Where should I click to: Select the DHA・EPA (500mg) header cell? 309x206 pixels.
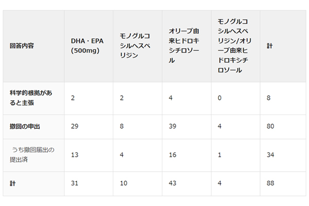85,46
